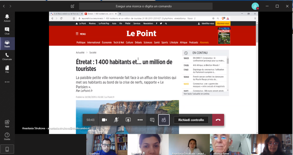Screen dimensions: 293x155
Task: Open the App store in Teams sidebar
Action: pos(7,124)
